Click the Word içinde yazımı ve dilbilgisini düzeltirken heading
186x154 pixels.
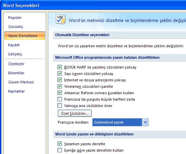(x=94, y=134)
